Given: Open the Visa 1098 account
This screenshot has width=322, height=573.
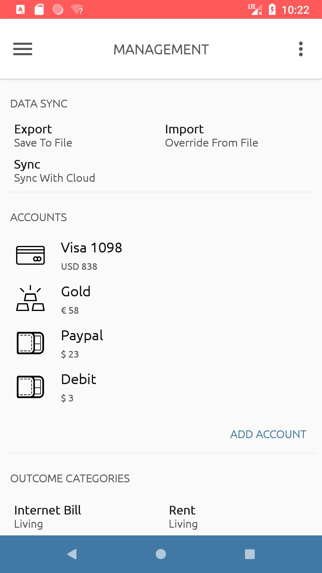Looking at the screenshot, I should (161, 255).
